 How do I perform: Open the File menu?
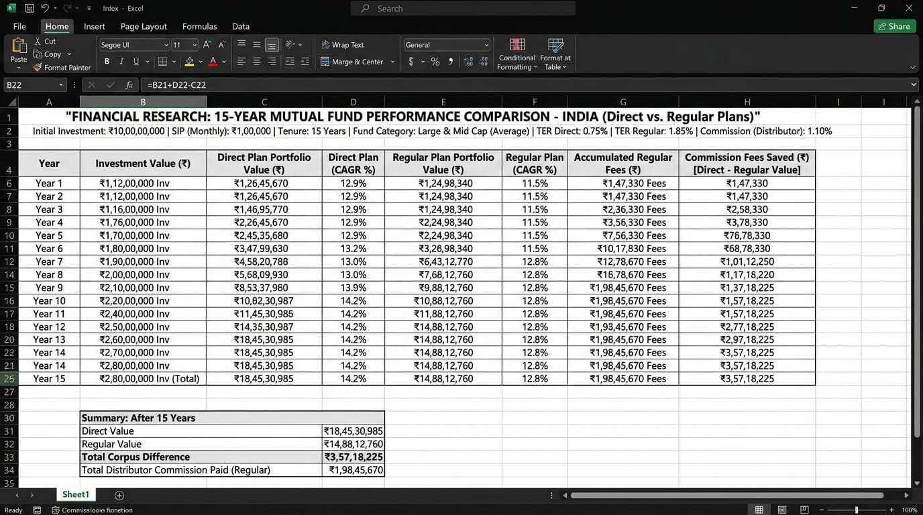[19, 26]
